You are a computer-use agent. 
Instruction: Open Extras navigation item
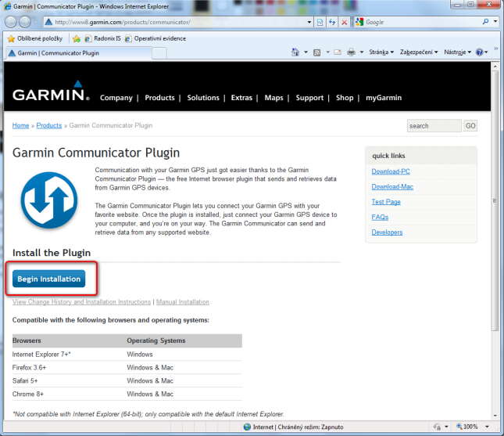coord(241,98)
